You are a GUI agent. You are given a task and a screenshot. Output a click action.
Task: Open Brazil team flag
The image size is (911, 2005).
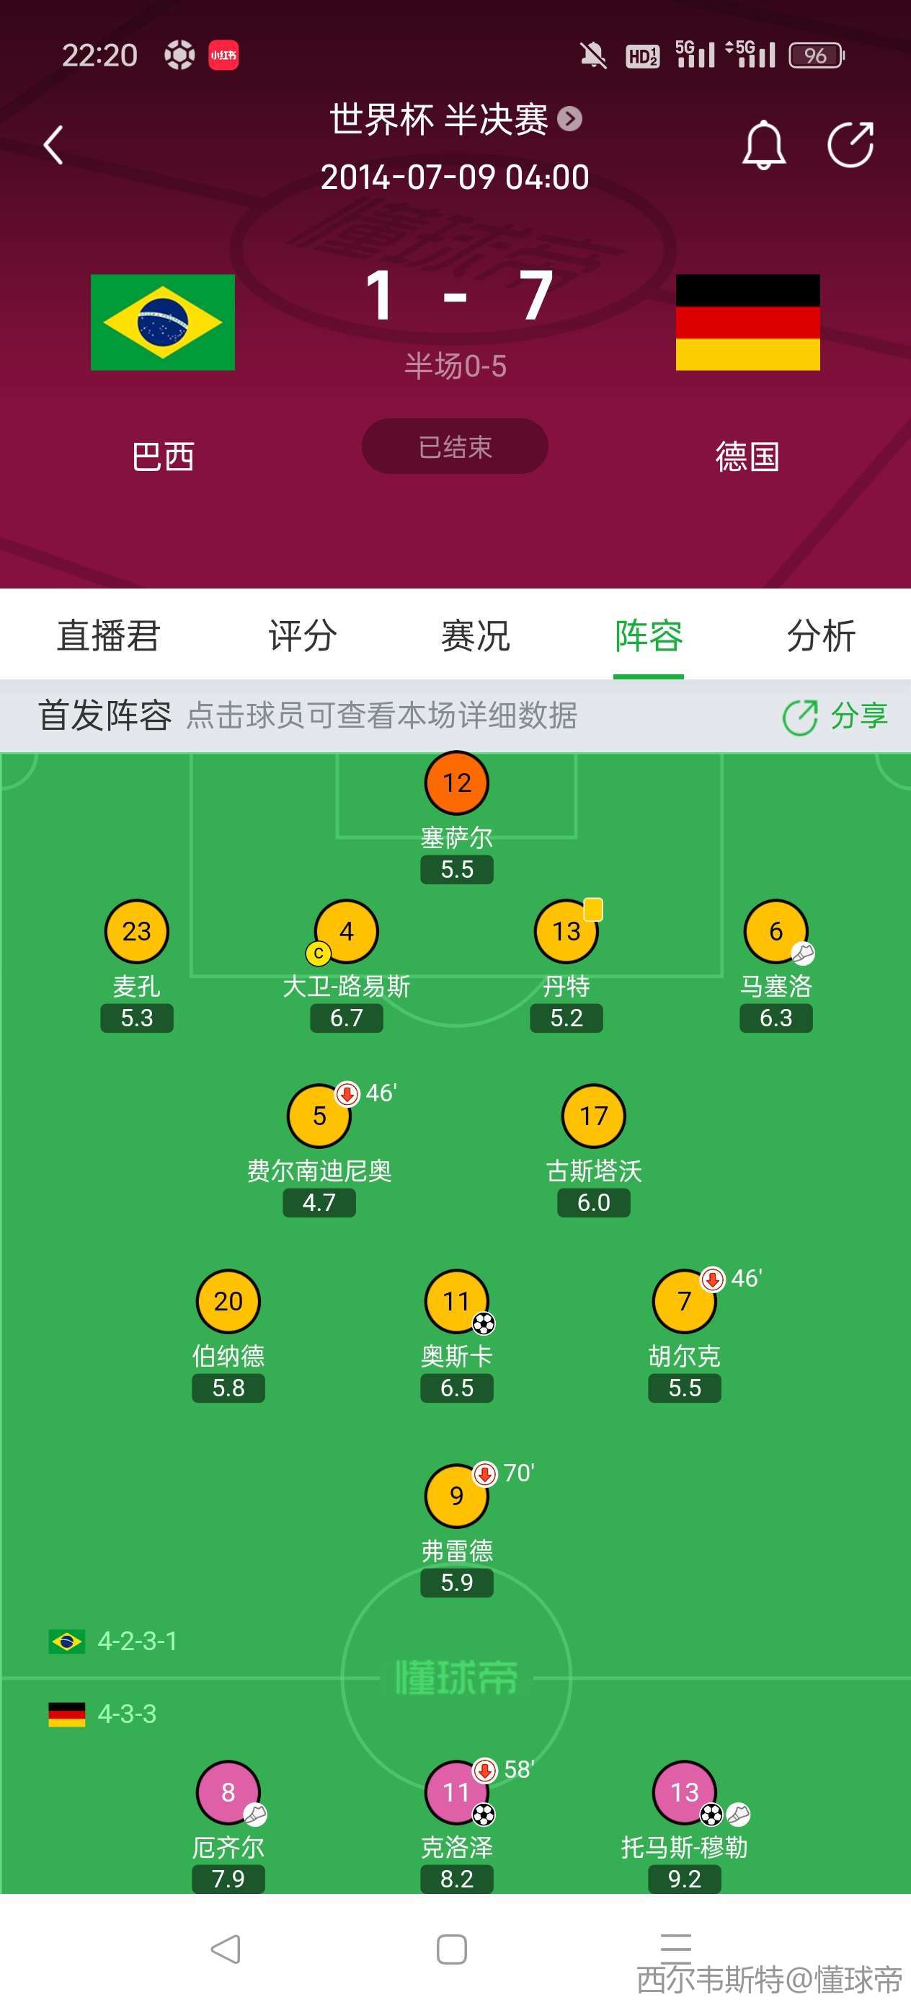163,322
